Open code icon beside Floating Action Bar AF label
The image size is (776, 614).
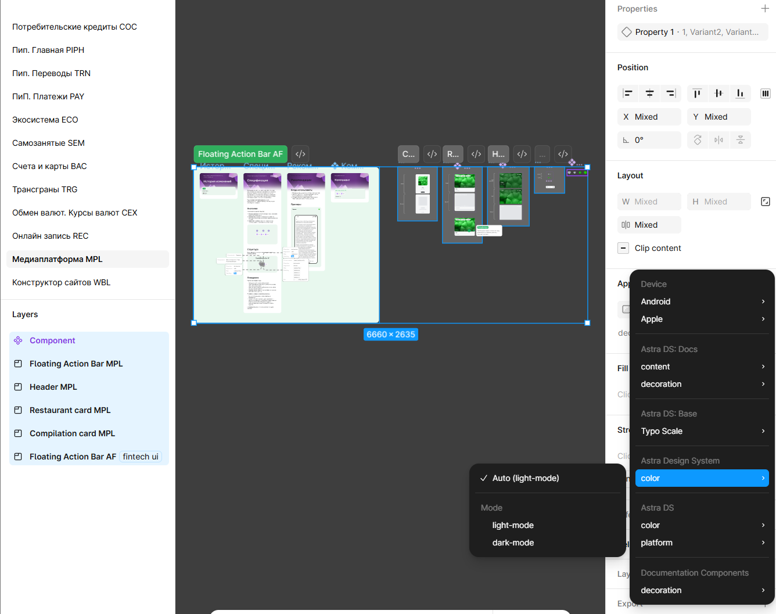tap(300, 154)
